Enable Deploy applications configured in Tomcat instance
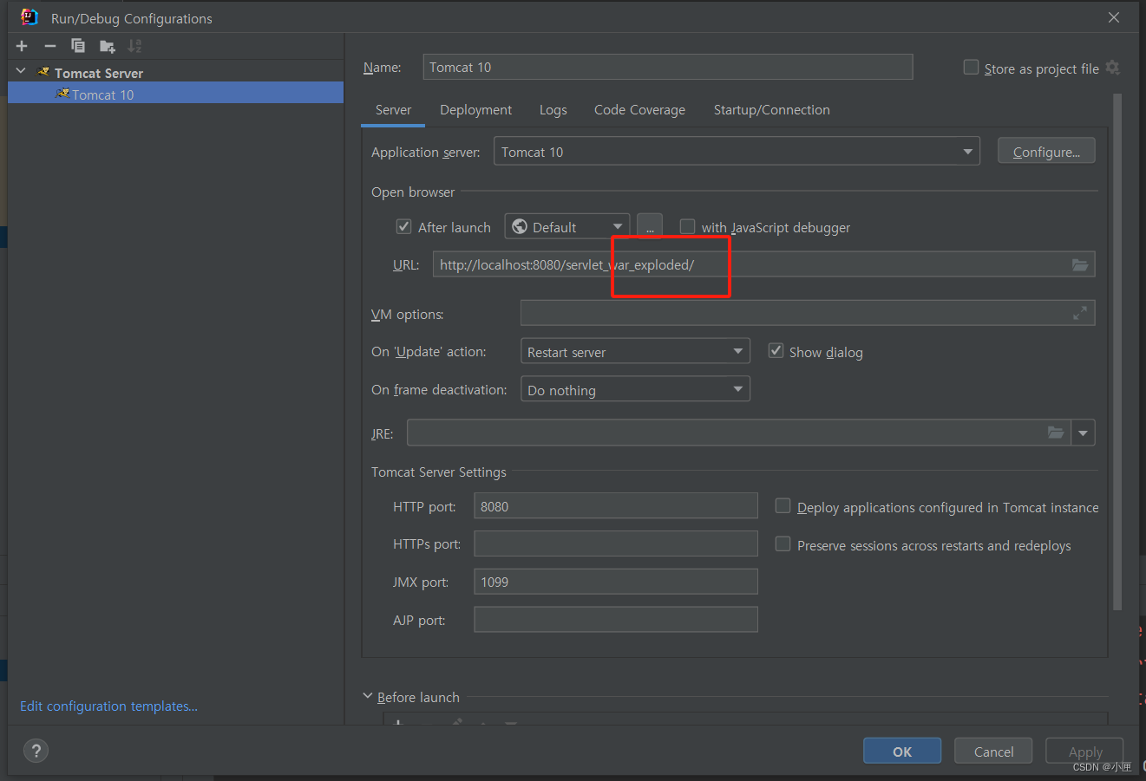The image size is (1146, 781). (x=783, y=506)
